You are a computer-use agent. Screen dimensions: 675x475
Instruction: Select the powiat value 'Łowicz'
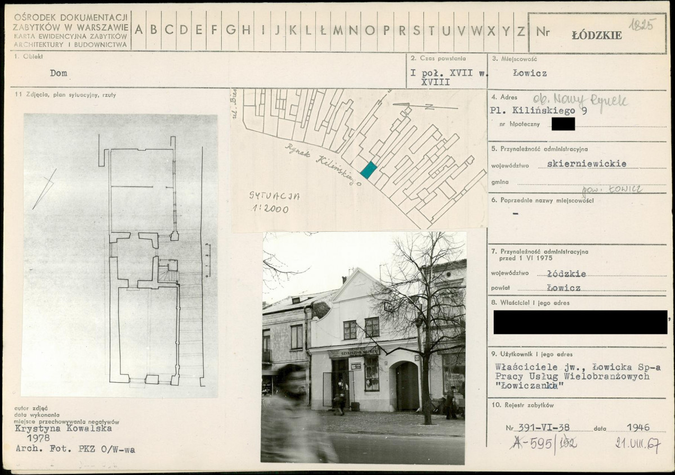tap(564, 288)
